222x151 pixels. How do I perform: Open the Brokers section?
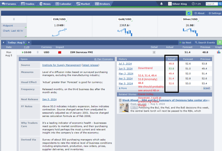click(x=102, y=4)
